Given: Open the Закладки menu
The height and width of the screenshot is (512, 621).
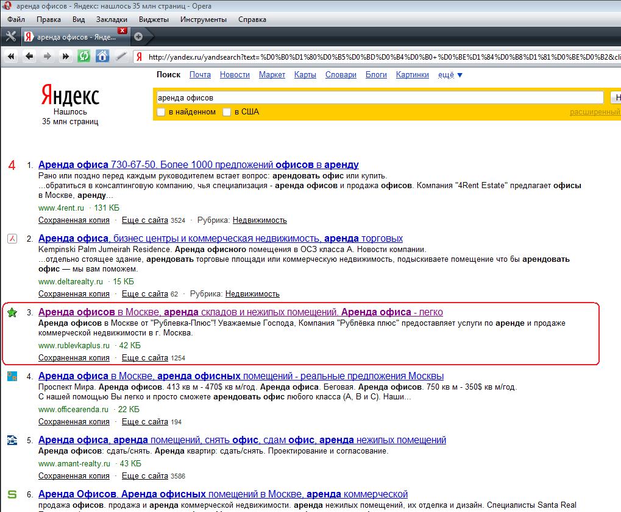Looking at the screenshot, I should (112, 19).
